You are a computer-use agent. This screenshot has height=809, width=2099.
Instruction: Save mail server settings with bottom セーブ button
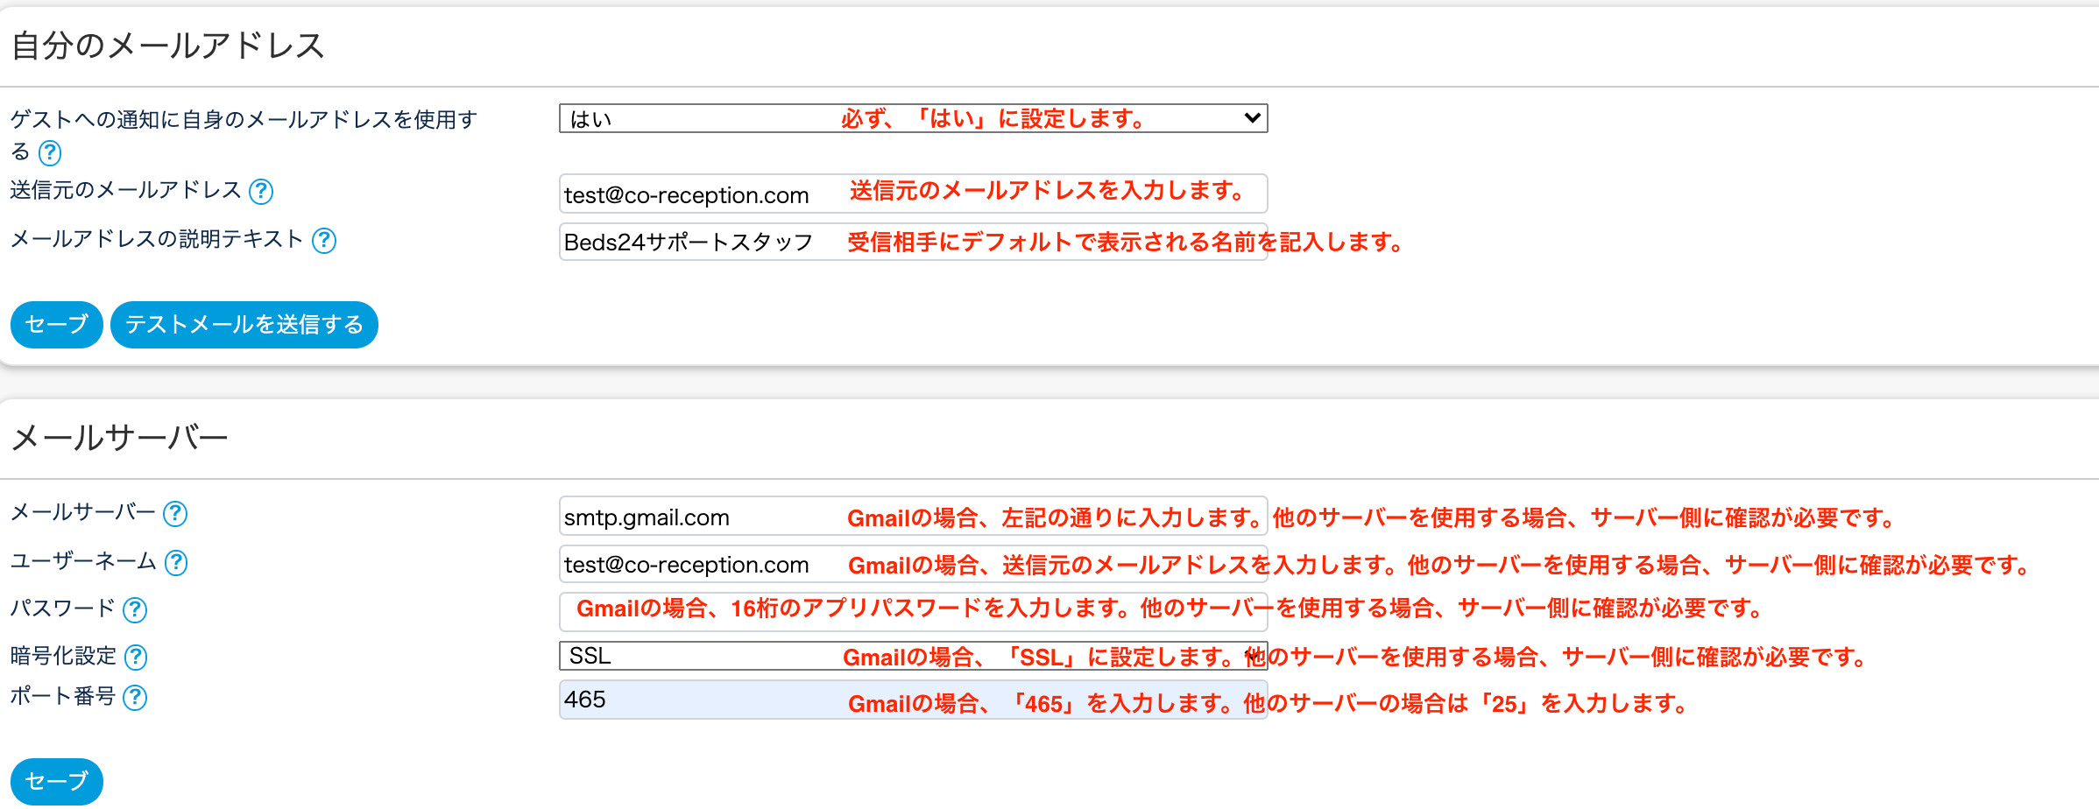point(56,781)
